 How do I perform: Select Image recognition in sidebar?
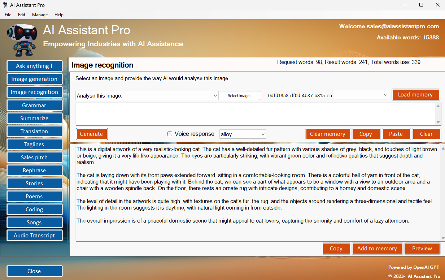(x=34, y=92)
